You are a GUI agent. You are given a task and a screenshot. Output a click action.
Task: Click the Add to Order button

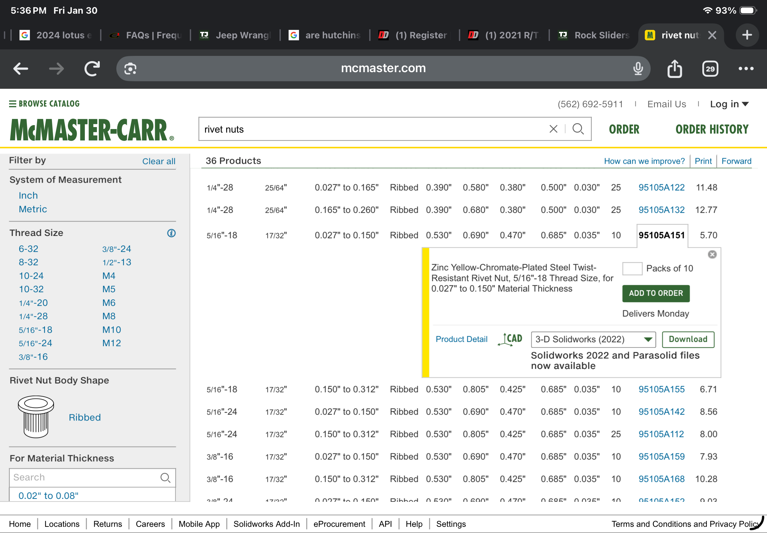(656, 293)
